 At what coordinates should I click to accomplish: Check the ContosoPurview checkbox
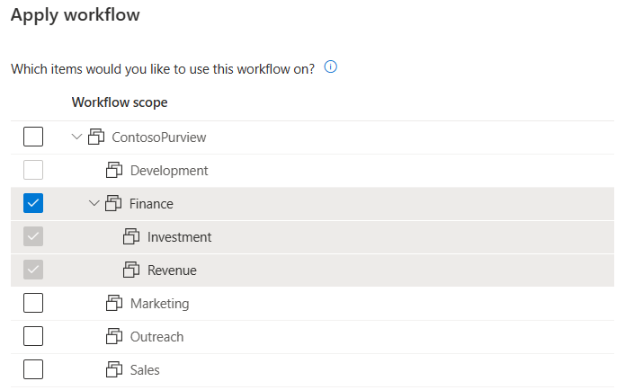click(x=33, y=137)
